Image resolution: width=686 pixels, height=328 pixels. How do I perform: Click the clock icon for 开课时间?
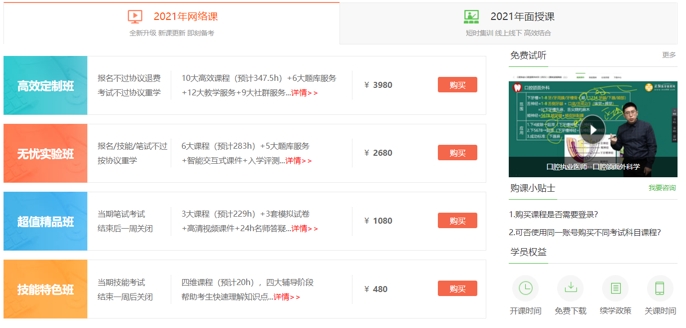click(x=525, y=288)
